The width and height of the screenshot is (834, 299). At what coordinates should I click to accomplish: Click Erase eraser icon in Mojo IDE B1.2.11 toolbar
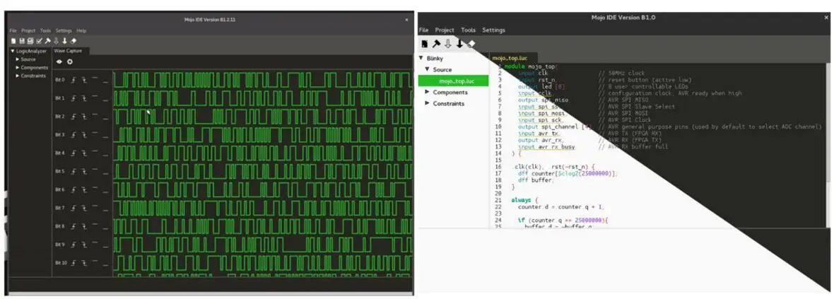pyautogui.click(x=74, y=41)
